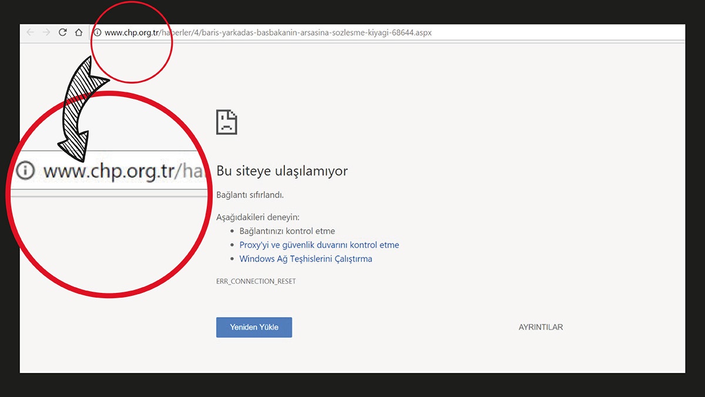Reload the page with the refresh icon
This screenshot has width=705, height=397.
pos(63,32)
